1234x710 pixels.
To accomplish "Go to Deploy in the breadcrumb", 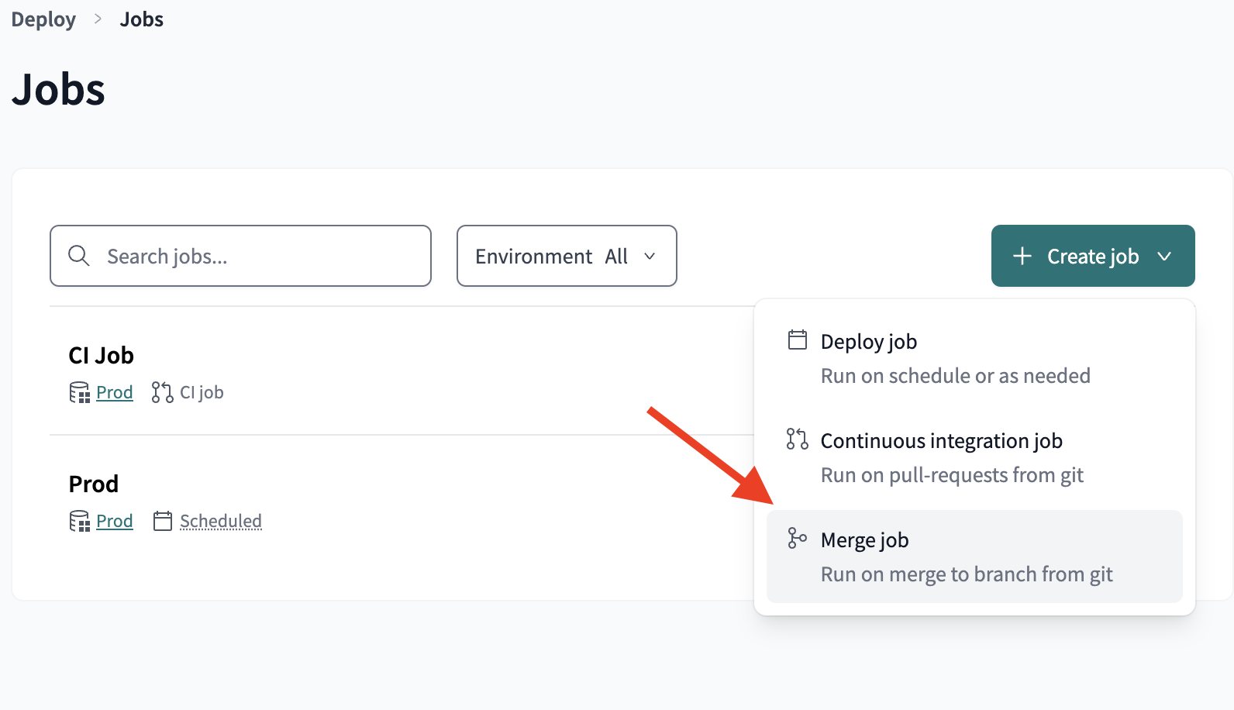I will pyautogui.click(x=43, y=19).
